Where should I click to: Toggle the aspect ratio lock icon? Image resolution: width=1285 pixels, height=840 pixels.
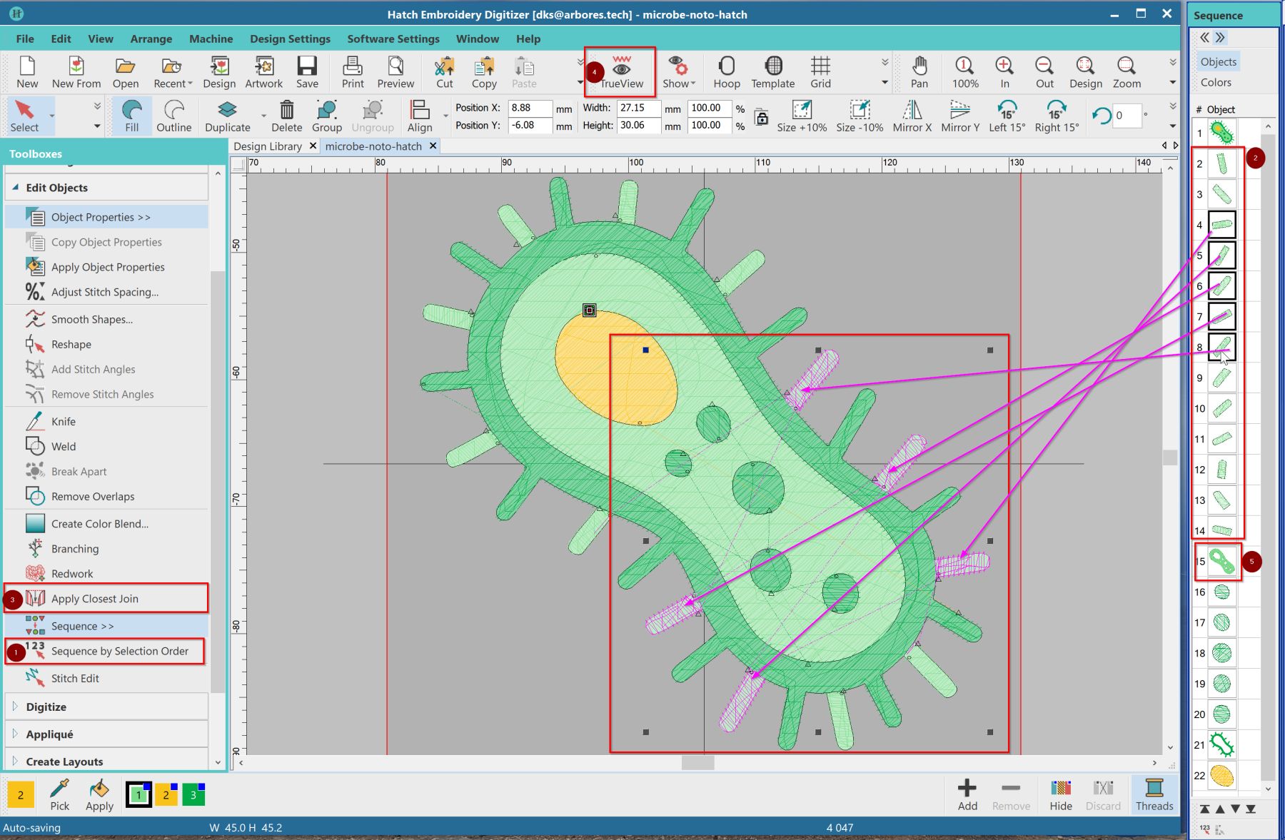tap(762, 118)
